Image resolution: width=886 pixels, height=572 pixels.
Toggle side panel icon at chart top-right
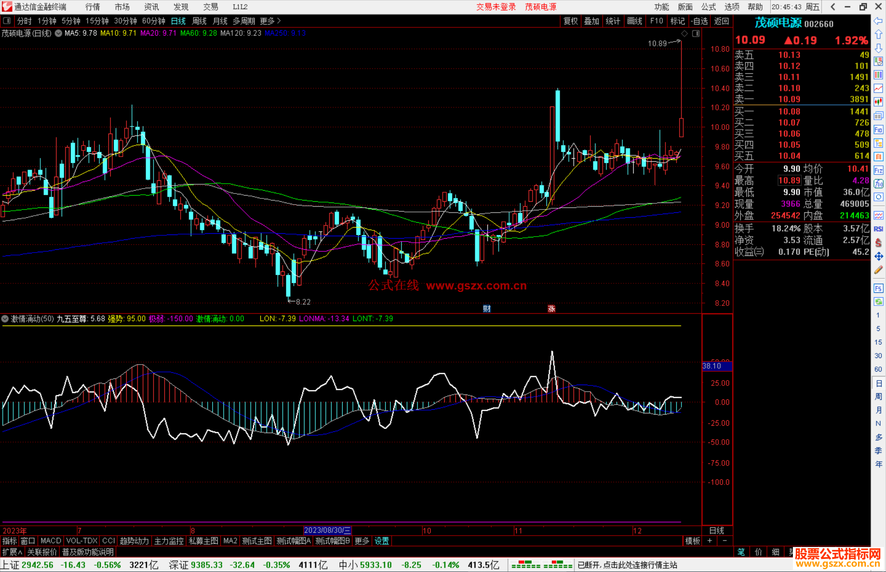click(696, 33)
